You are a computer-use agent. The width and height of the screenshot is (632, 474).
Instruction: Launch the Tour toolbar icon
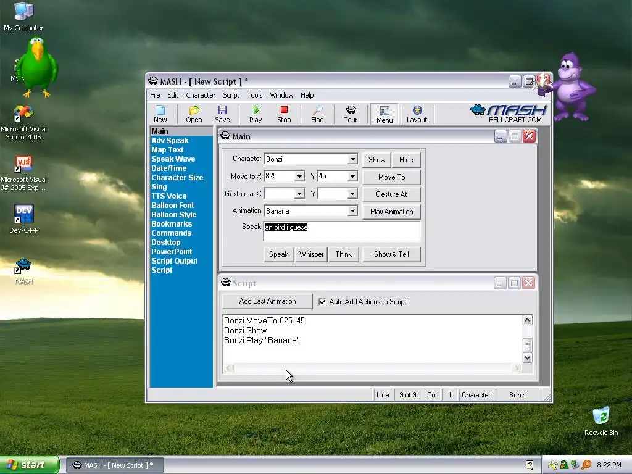click(351, 114)
